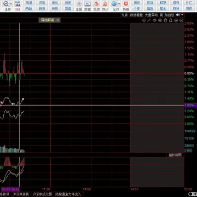Open the 选股 stock screener icon
The image size is (197, 197).
coord(7,4)
